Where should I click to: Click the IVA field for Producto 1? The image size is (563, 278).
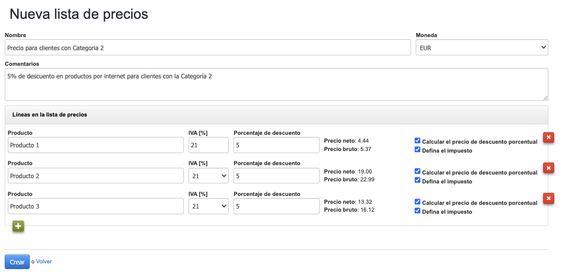tap(208, 145)
